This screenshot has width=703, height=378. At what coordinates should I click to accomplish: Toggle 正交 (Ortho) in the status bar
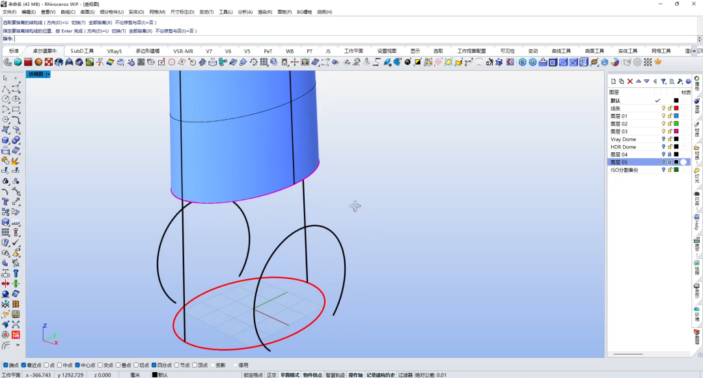tap(271, 375)
